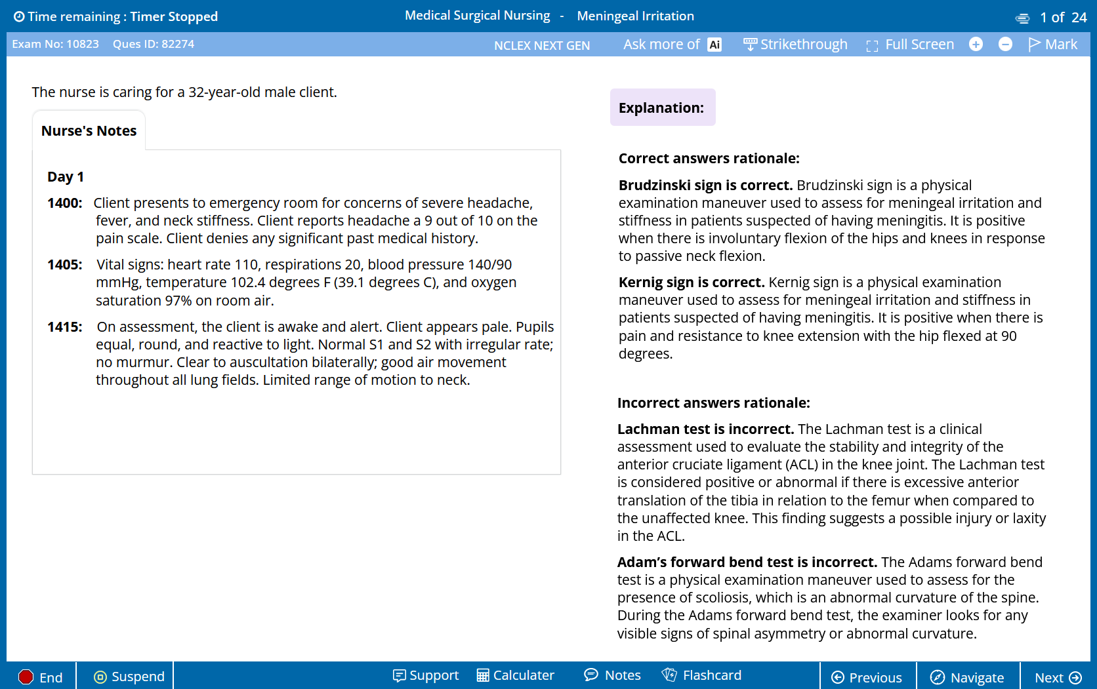Image resolution: width=1097 pixels, height=689 pixels.
Task: Click the 1415: time entry
Action: coord(65,327)
